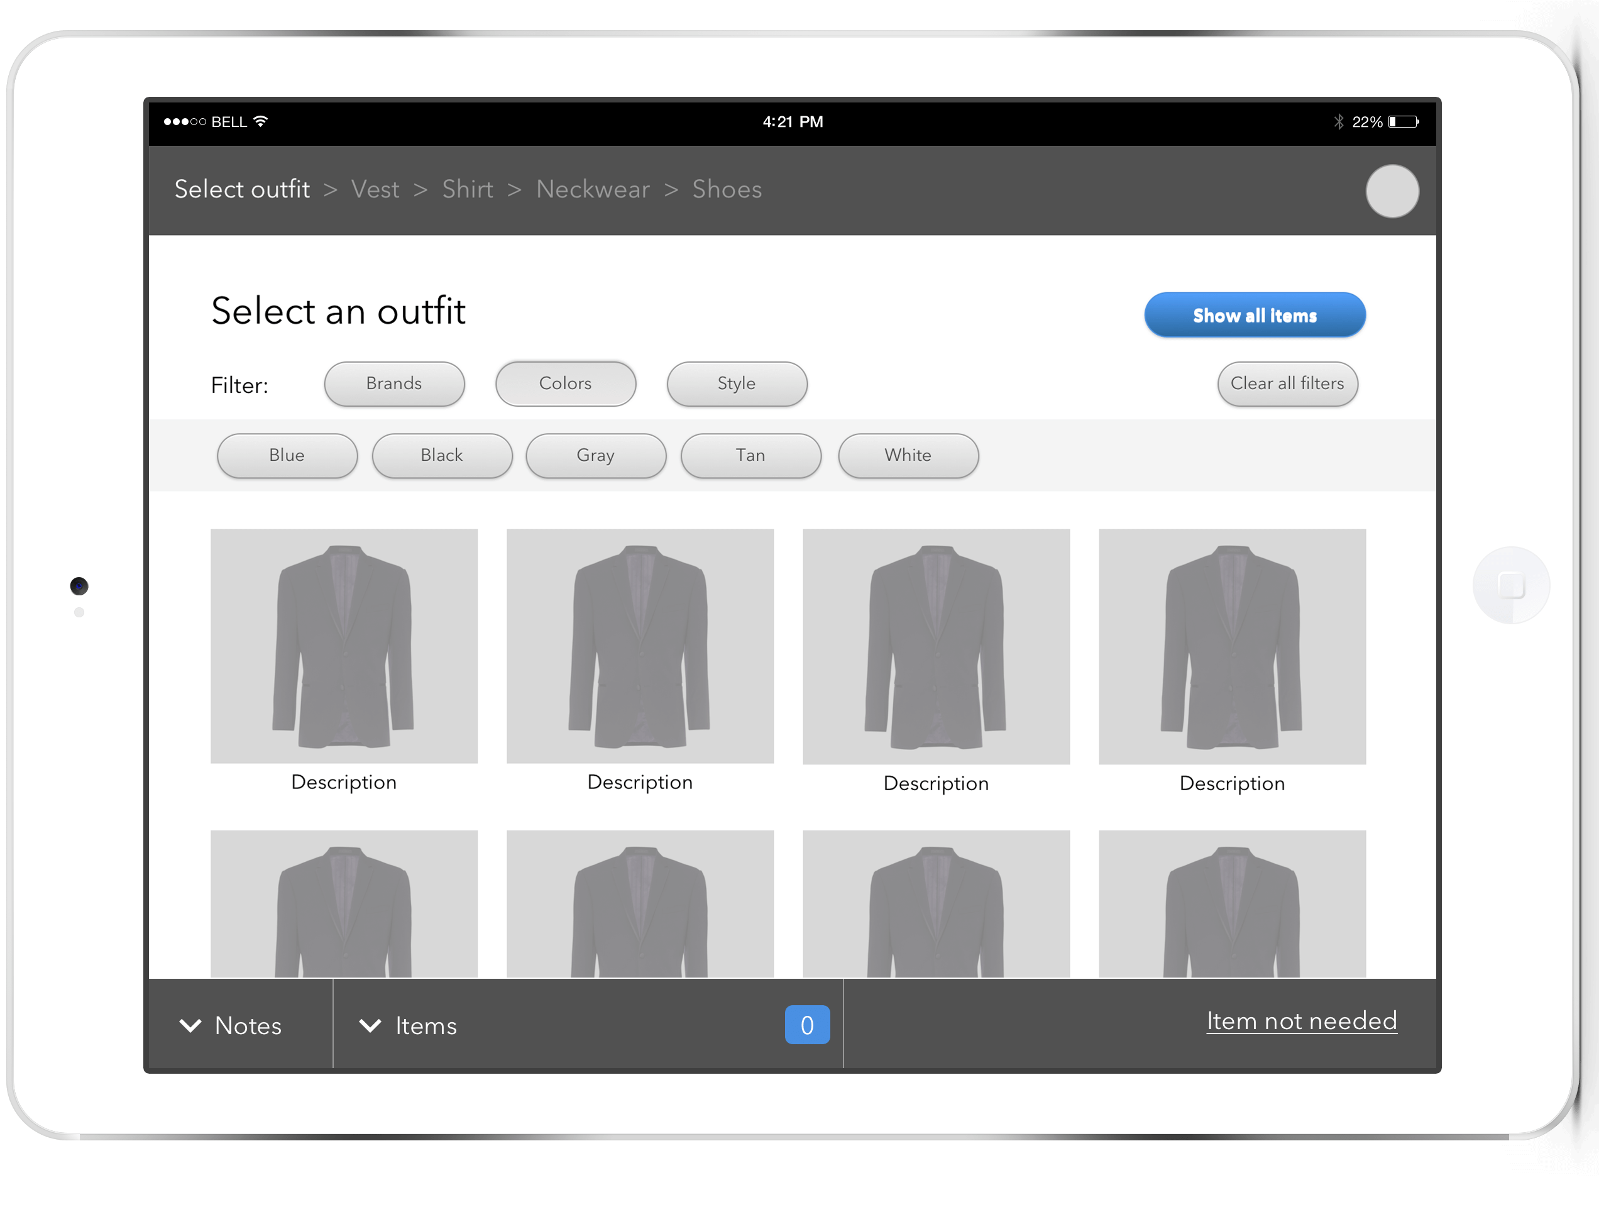The width and height of the screenshot is (1599, 1207).
Task: Select the first jacket thumbnail
Action: click(x=344, y=646)
